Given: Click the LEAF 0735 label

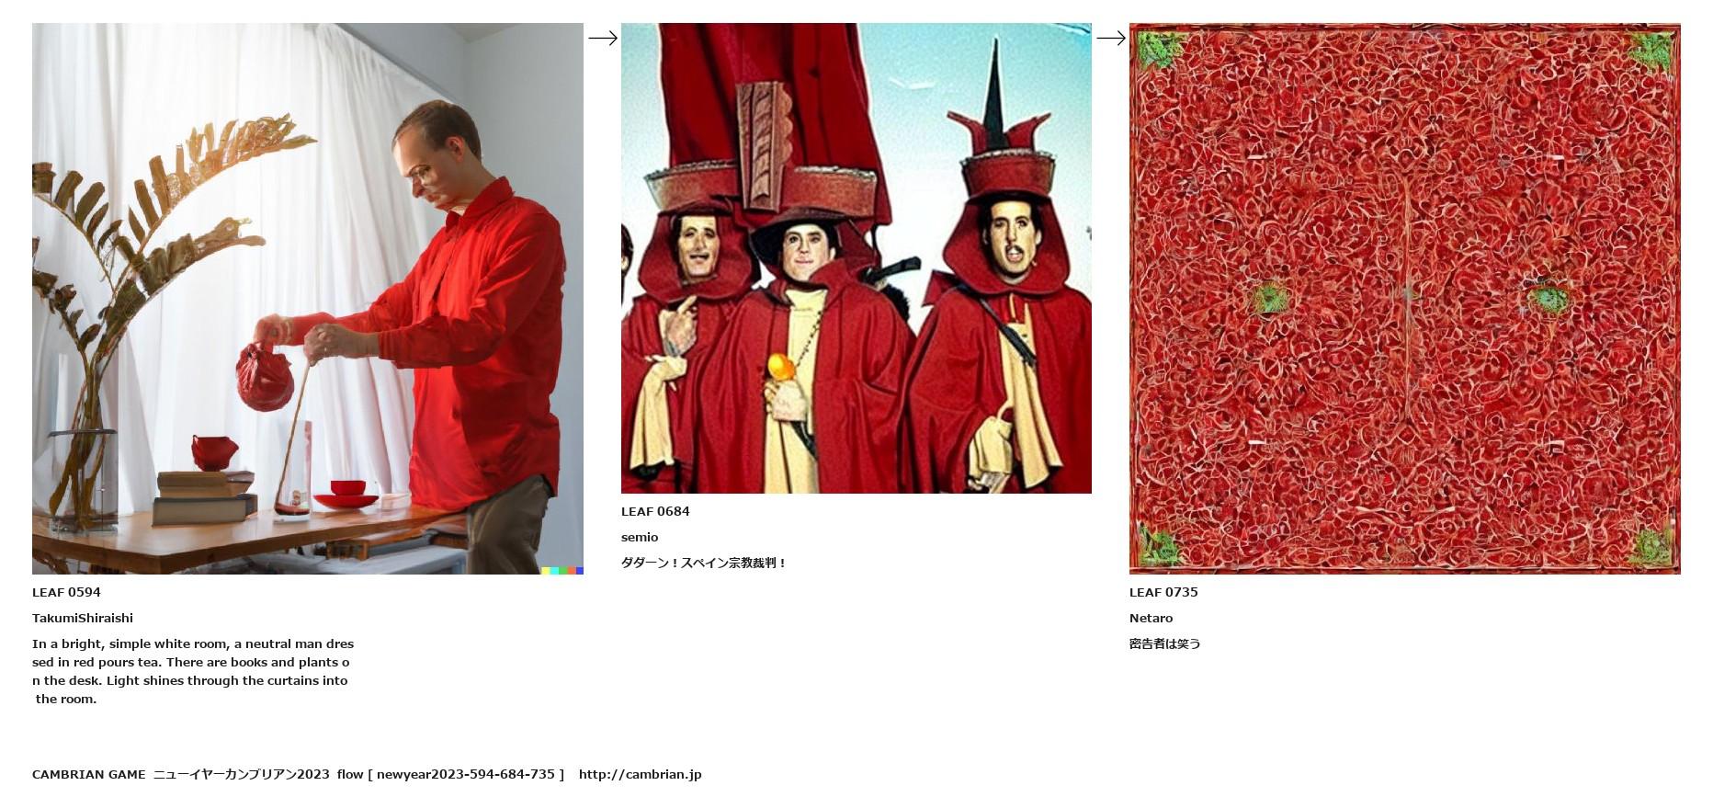Looking at the screenshot, I should point(1163,592).
